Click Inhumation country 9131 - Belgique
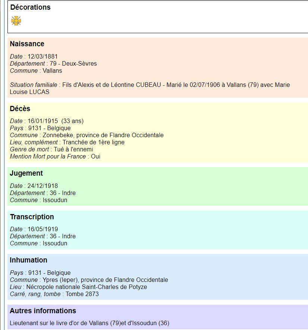 50,273
